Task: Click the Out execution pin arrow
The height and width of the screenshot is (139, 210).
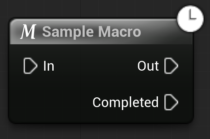Action: [x=171, y=66]
